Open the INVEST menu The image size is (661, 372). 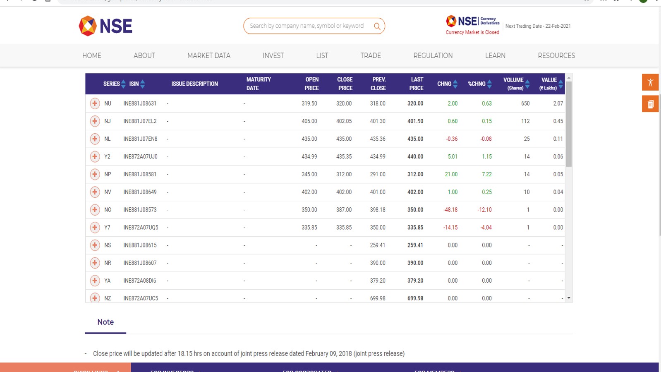tap(273, 55)
